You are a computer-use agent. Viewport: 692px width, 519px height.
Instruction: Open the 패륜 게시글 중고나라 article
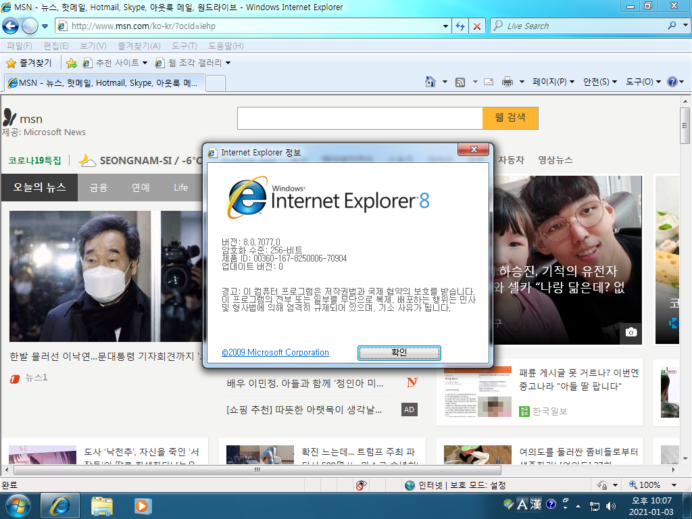[x=578, y=380]
